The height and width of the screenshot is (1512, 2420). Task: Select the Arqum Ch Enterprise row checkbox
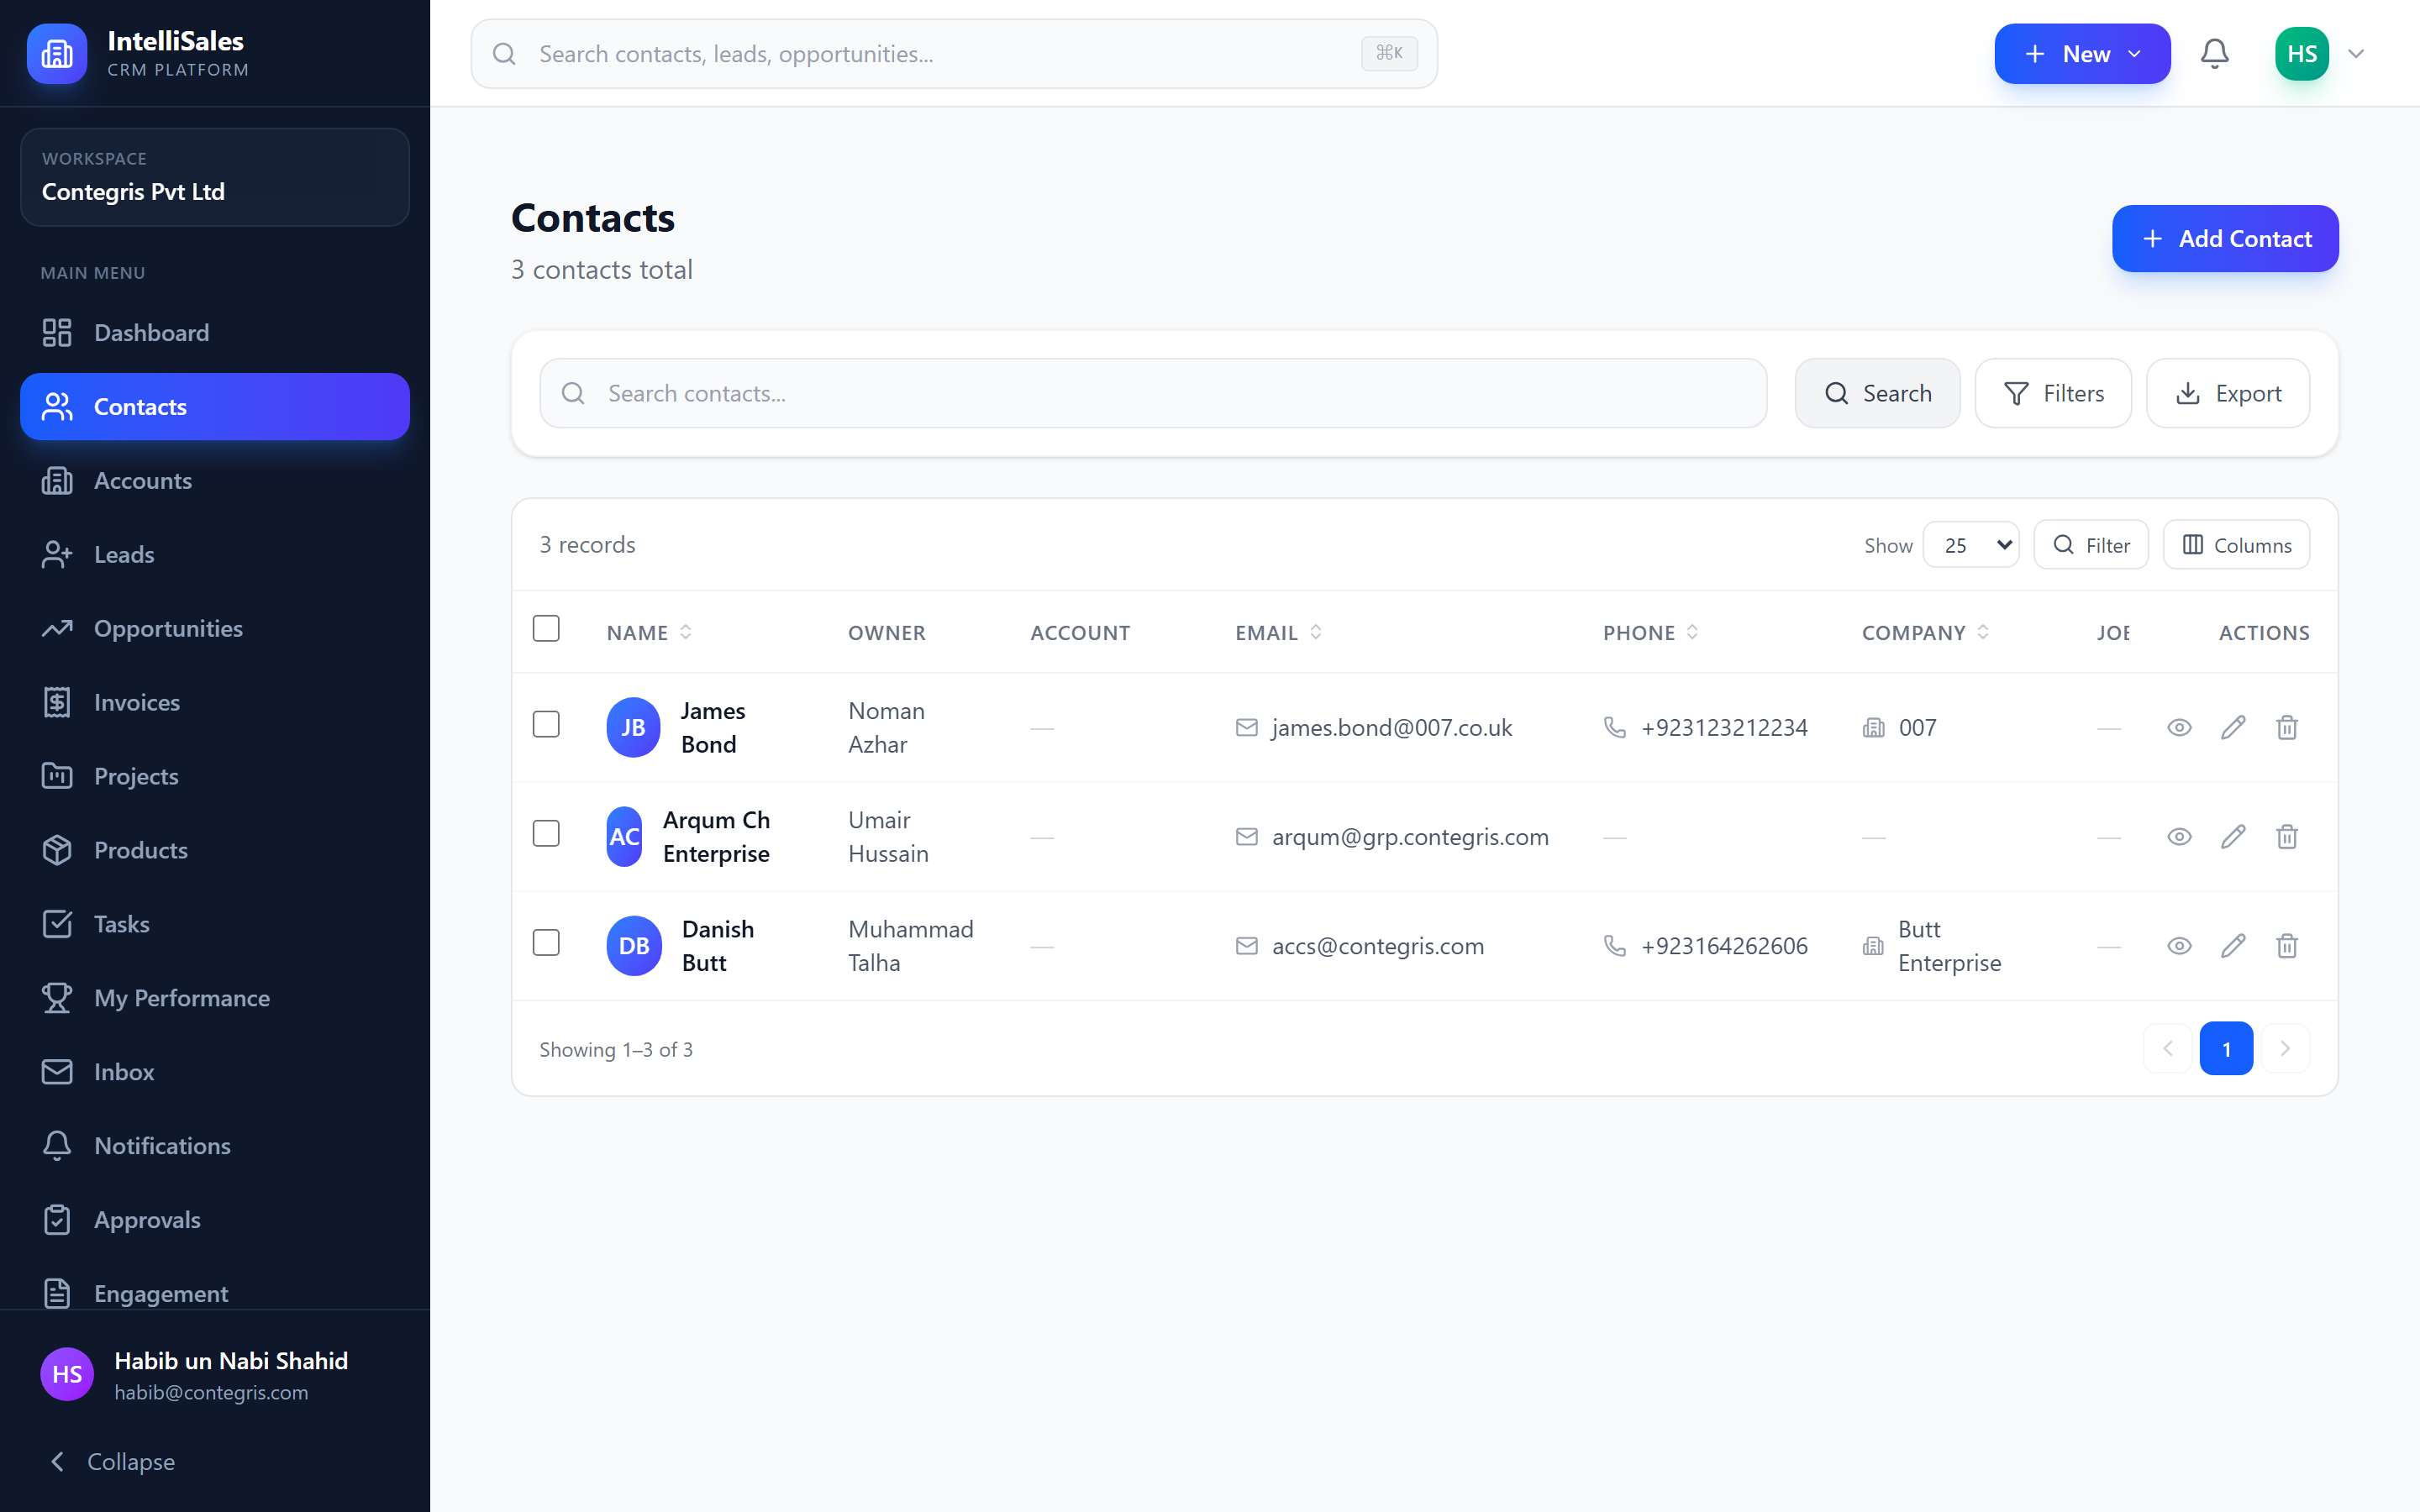[x=546, y=833]
